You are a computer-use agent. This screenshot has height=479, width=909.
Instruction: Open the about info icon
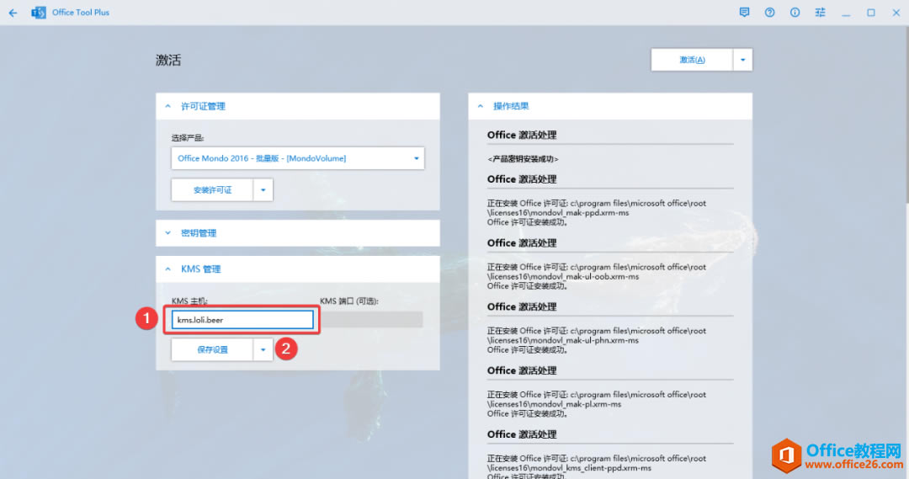click(795, 12)
